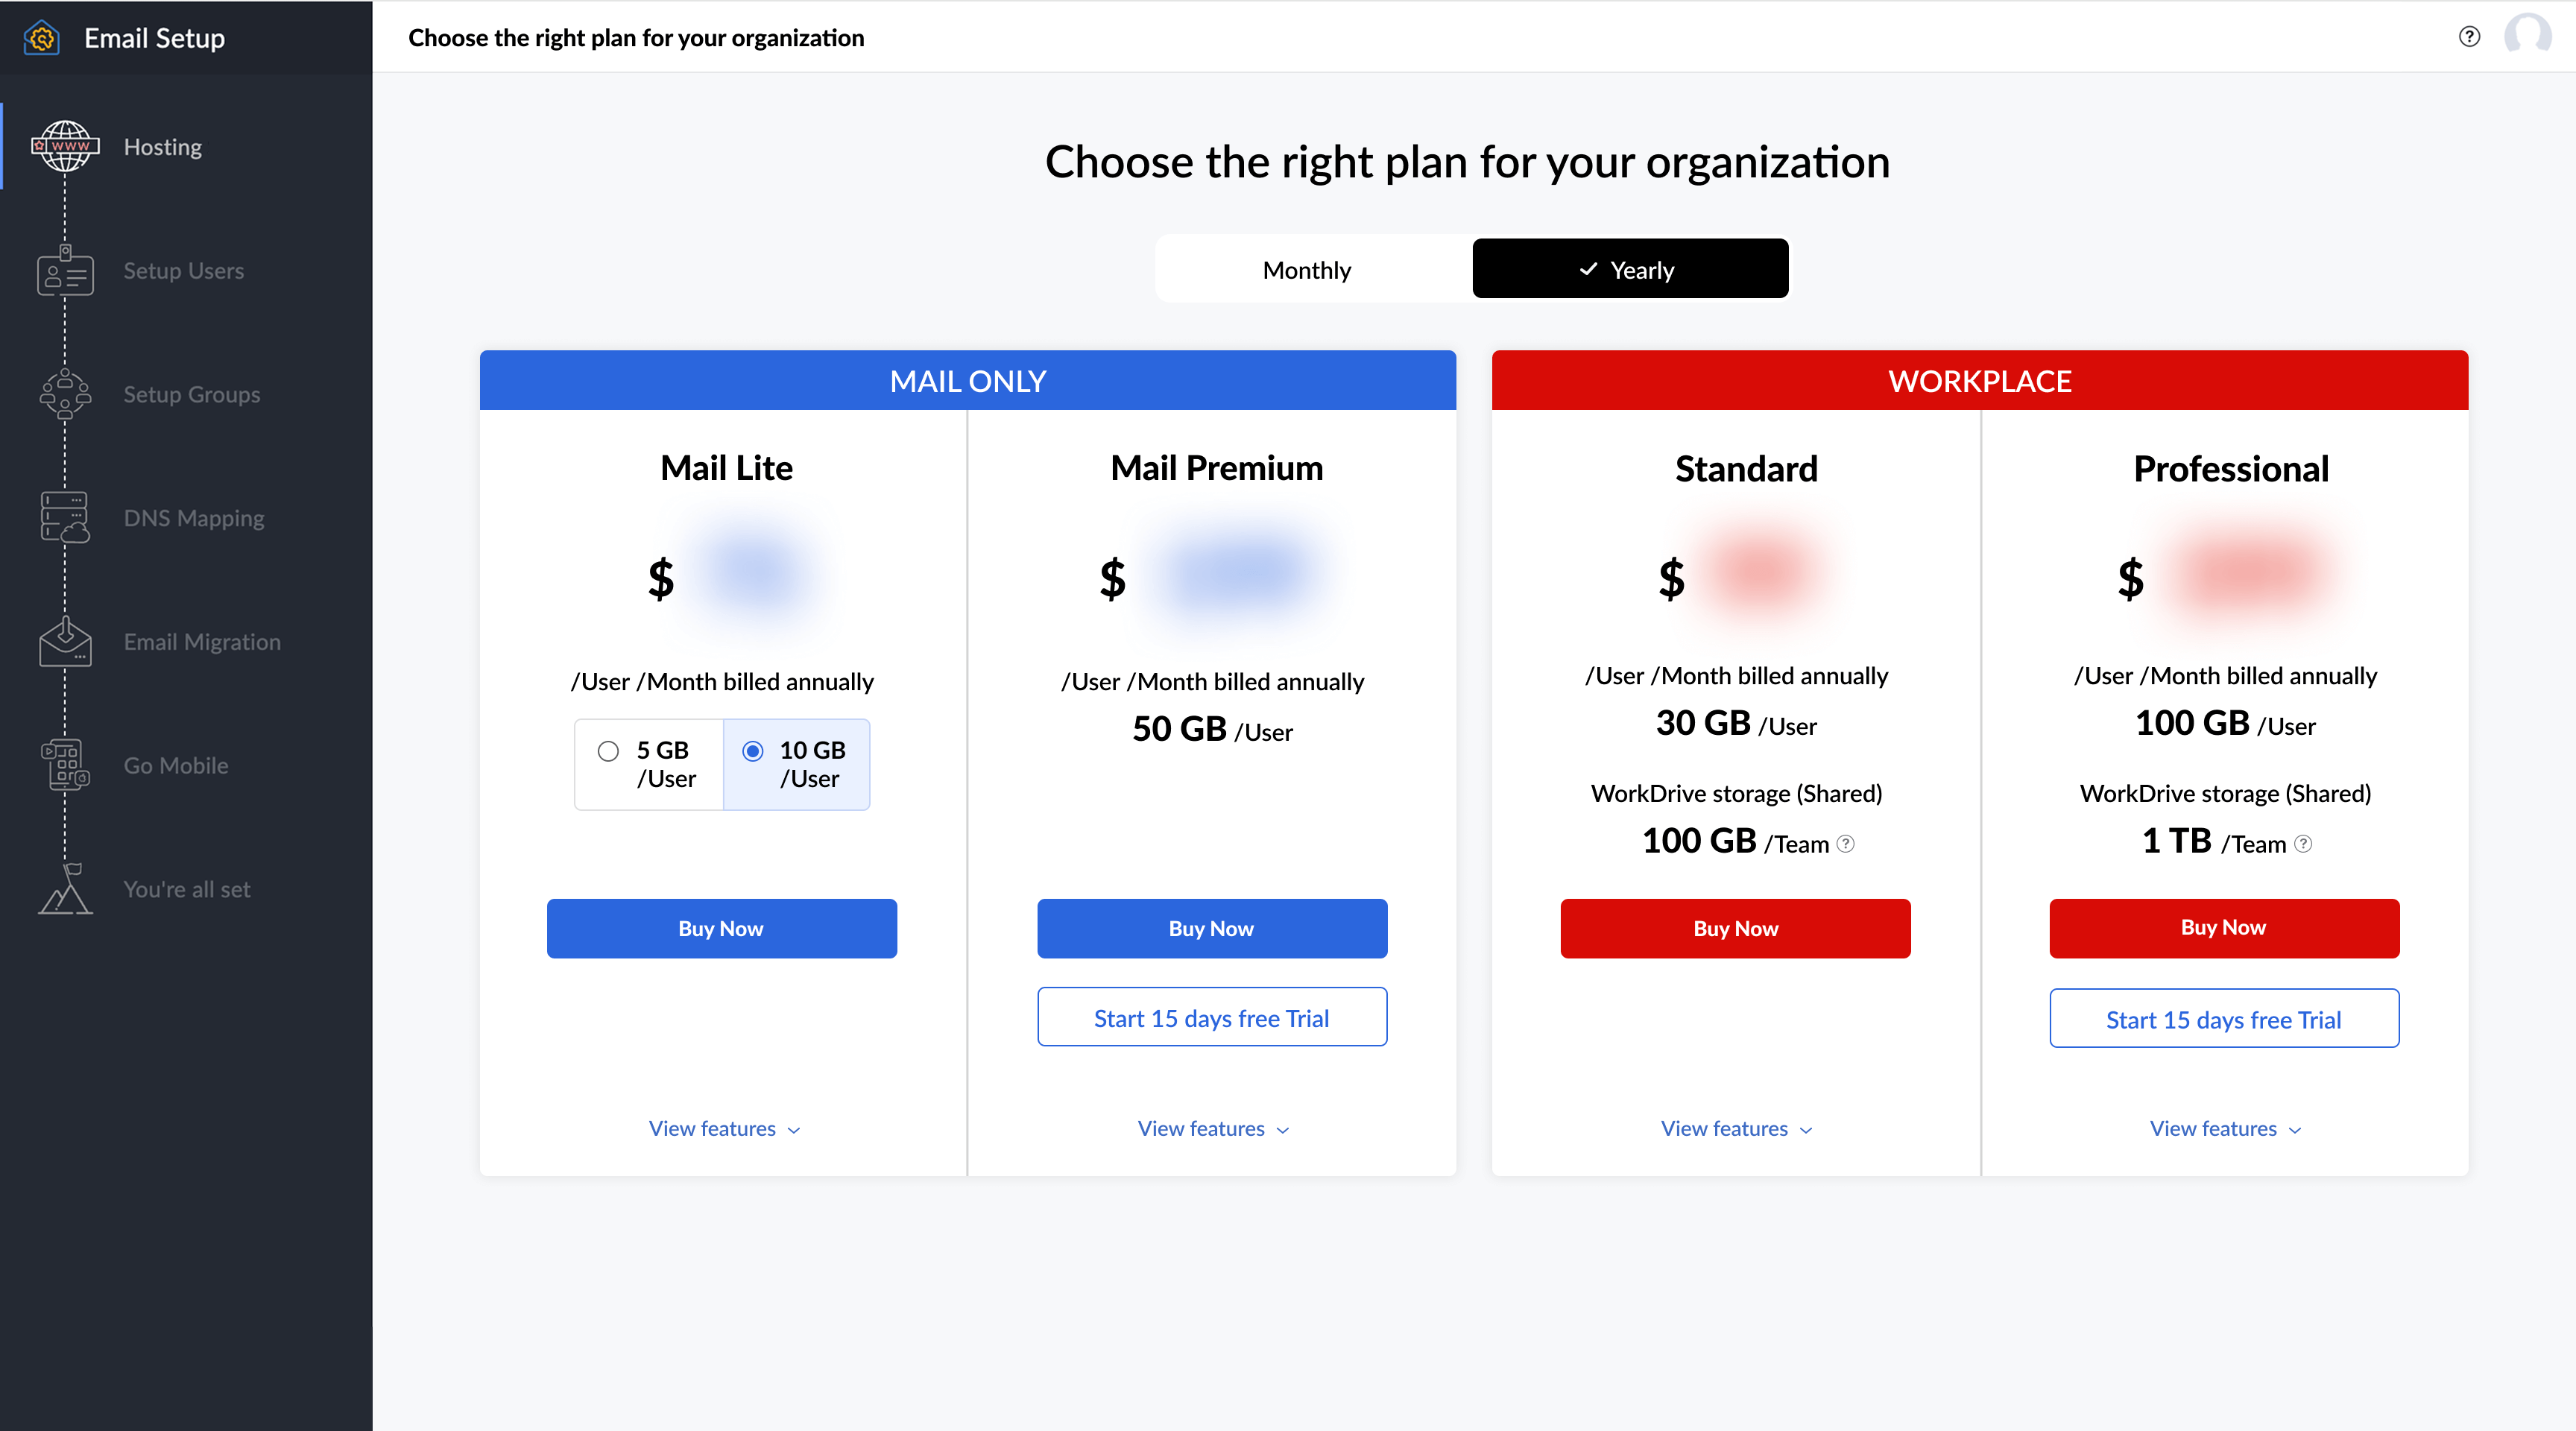The height and width of the screenshot is (1431, 2576).
Task: Click Buy Now for Mail Premium
Action: tap(1211, 928)
